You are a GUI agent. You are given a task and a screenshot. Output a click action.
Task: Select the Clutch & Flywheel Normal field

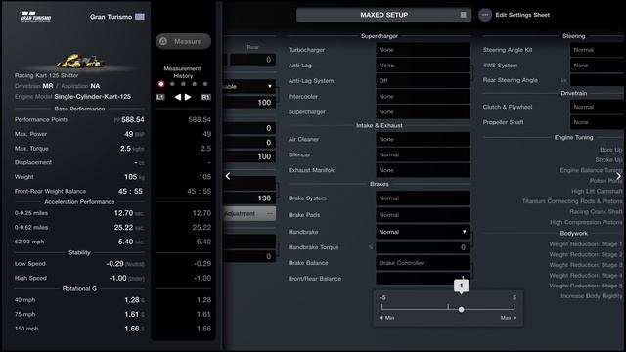(x=598, y=107)
